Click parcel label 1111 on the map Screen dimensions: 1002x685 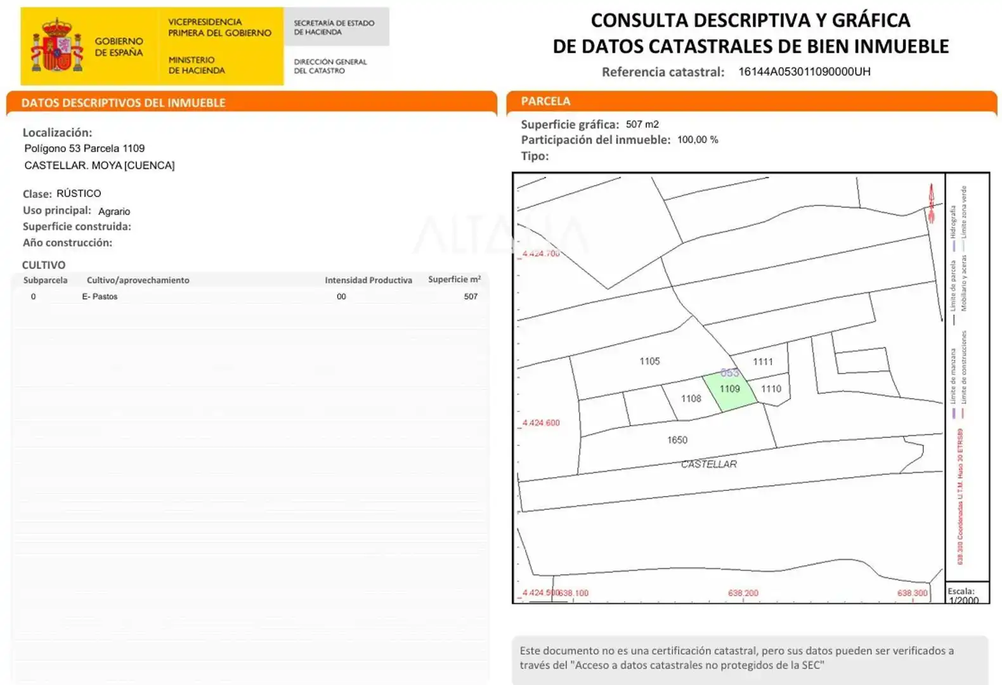click(x=763, y=362)
